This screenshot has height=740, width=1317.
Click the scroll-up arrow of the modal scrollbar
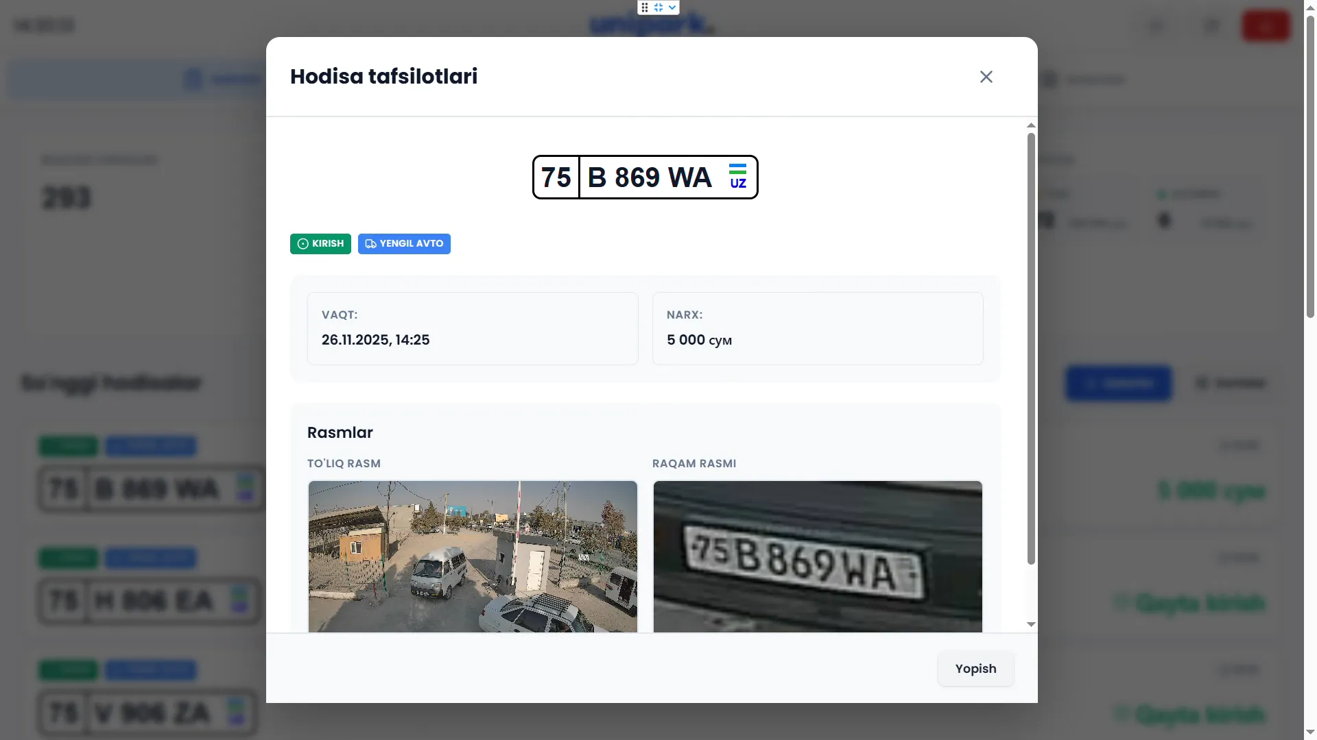(1031, 125)
